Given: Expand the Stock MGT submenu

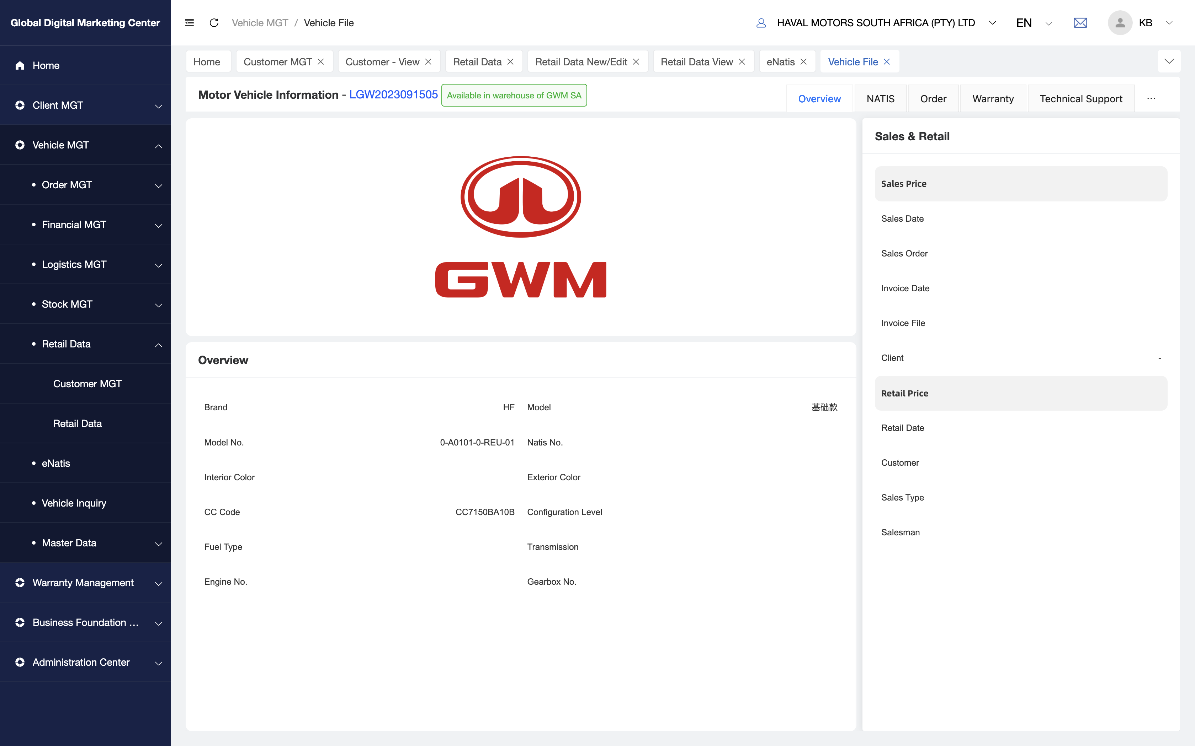Looking at the screenshot, I should pos(159,305).
